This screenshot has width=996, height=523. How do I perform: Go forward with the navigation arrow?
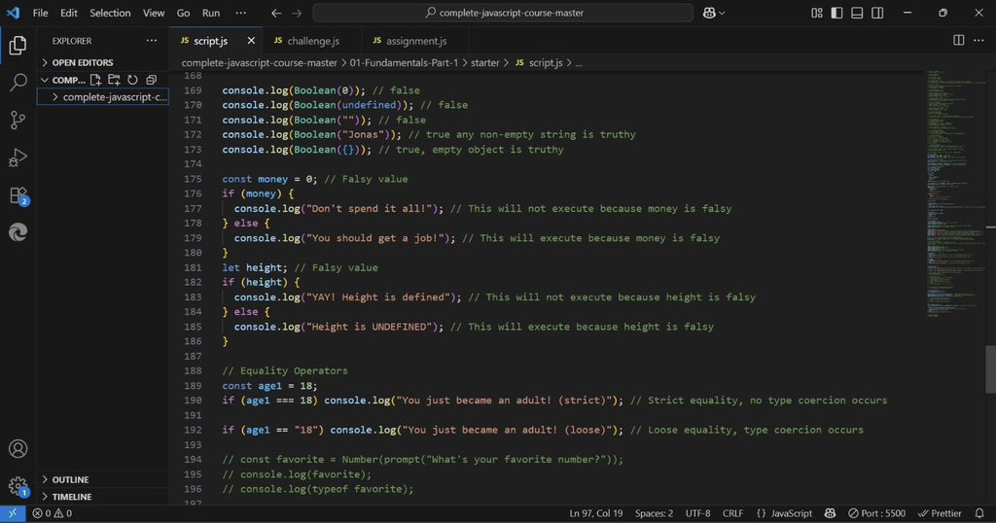297,13
